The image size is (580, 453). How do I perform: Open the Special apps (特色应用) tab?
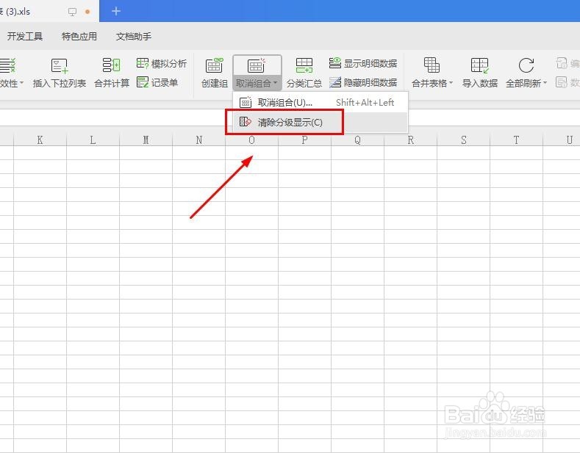[x=79, y=36]
